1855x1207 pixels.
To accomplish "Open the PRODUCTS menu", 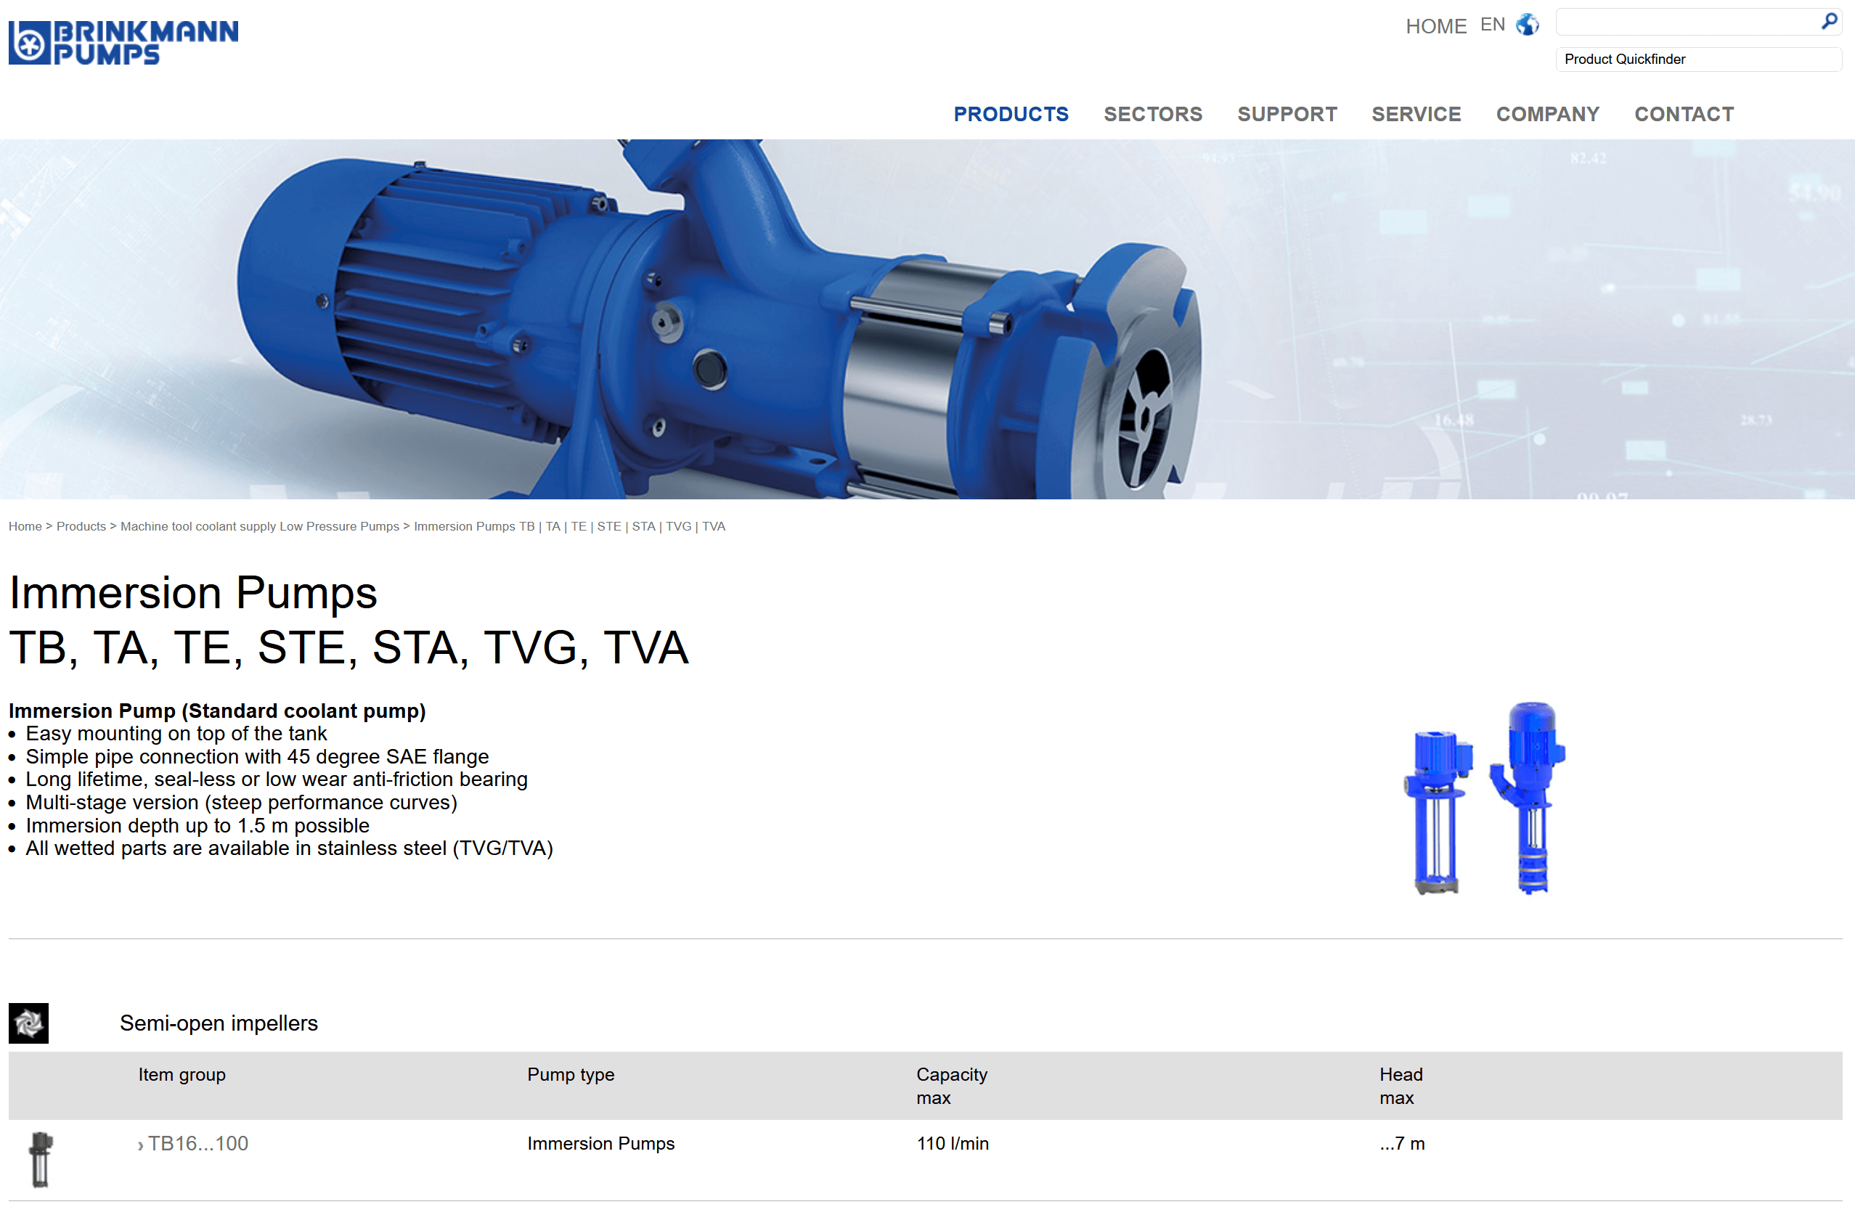I will (x=1011, y=115).
